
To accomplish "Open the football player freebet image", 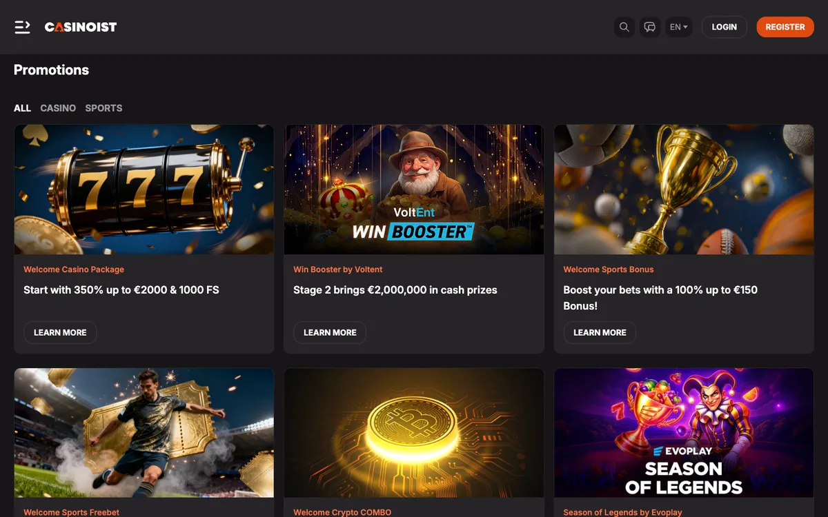I will [x=144, y=433].
